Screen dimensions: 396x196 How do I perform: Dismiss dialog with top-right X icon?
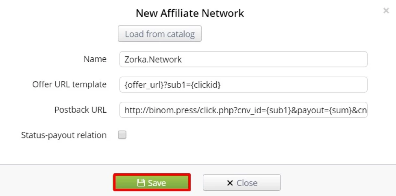point(386,11)
